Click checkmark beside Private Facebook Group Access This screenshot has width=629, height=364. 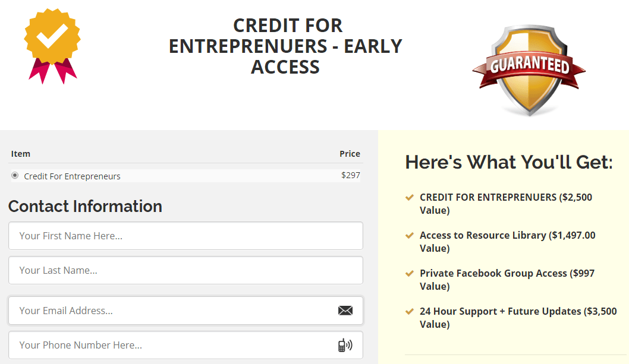click(x=410, y=273)
